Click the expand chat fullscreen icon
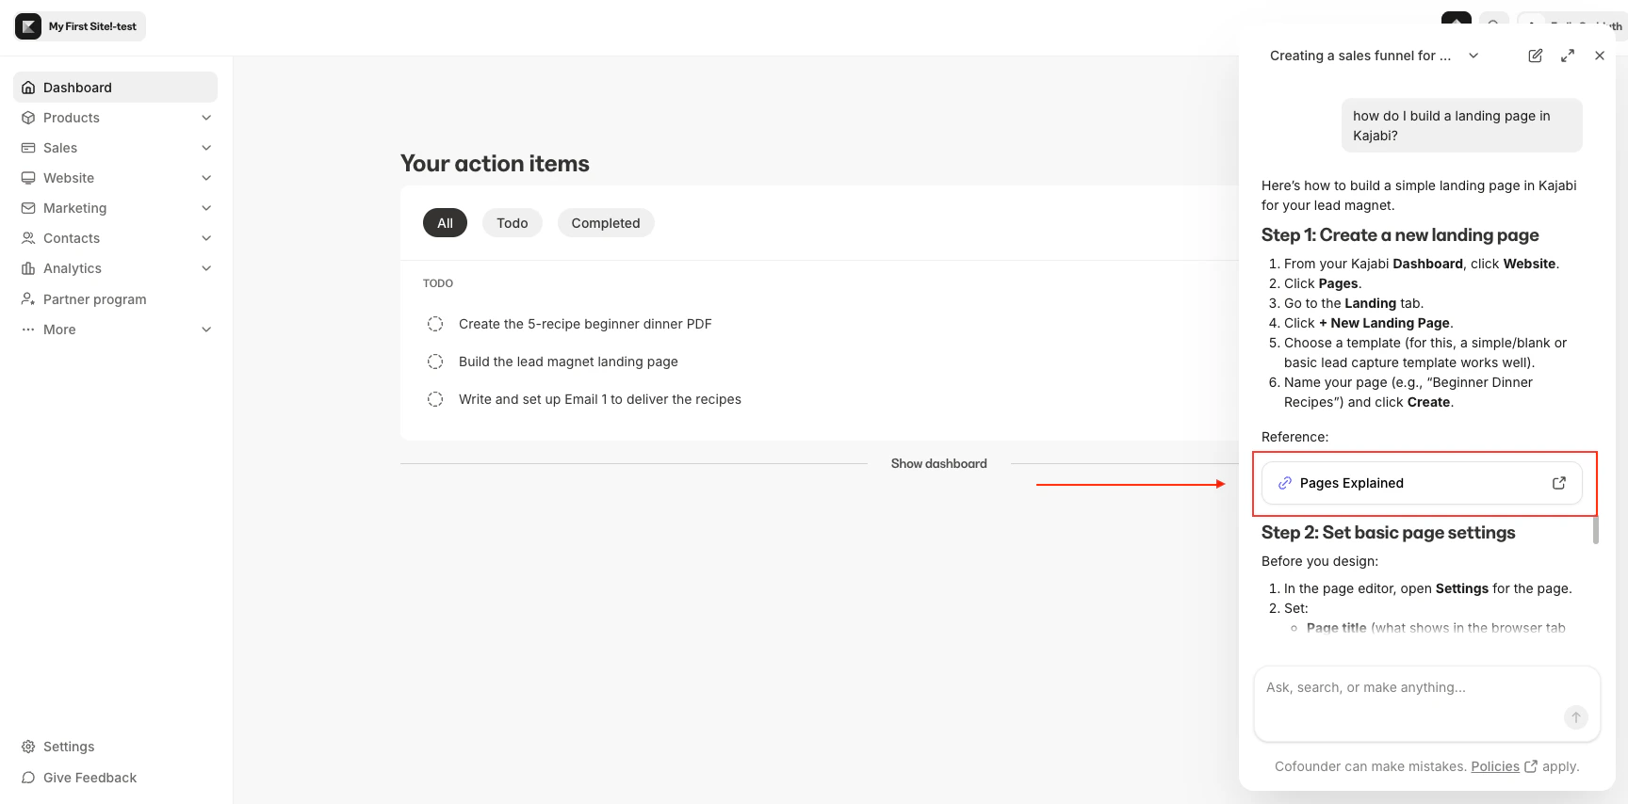This screenshot has width=1628, height=804. coord(1568,56)
